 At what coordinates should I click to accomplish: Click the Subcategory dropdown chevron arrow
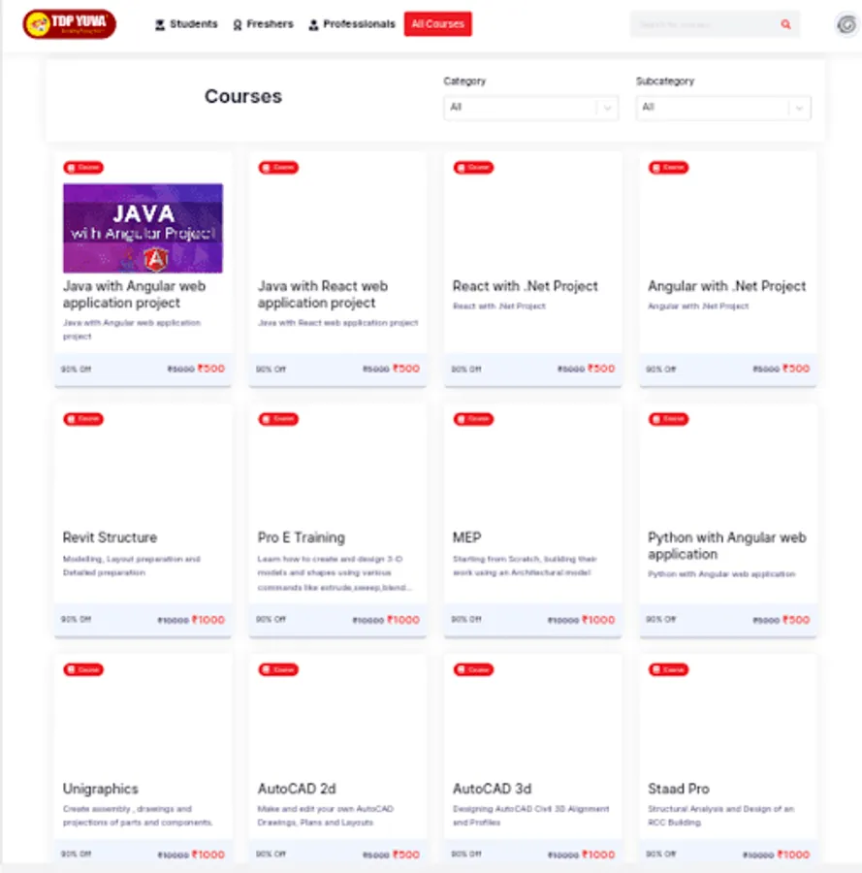[x=799, y=108]
